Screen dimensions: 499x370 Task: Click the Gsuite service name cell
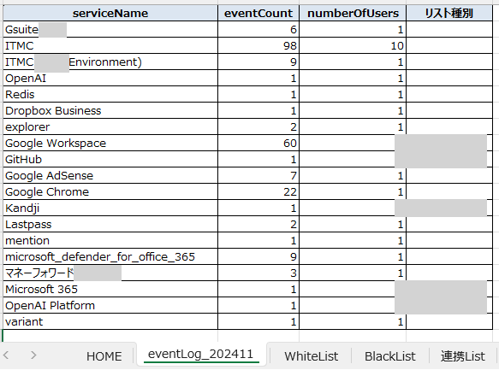pyautogui.click(x=110, y=29)
